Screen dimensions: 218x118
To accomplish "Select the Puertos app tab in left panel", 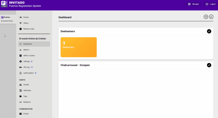I will pos(8,19).
